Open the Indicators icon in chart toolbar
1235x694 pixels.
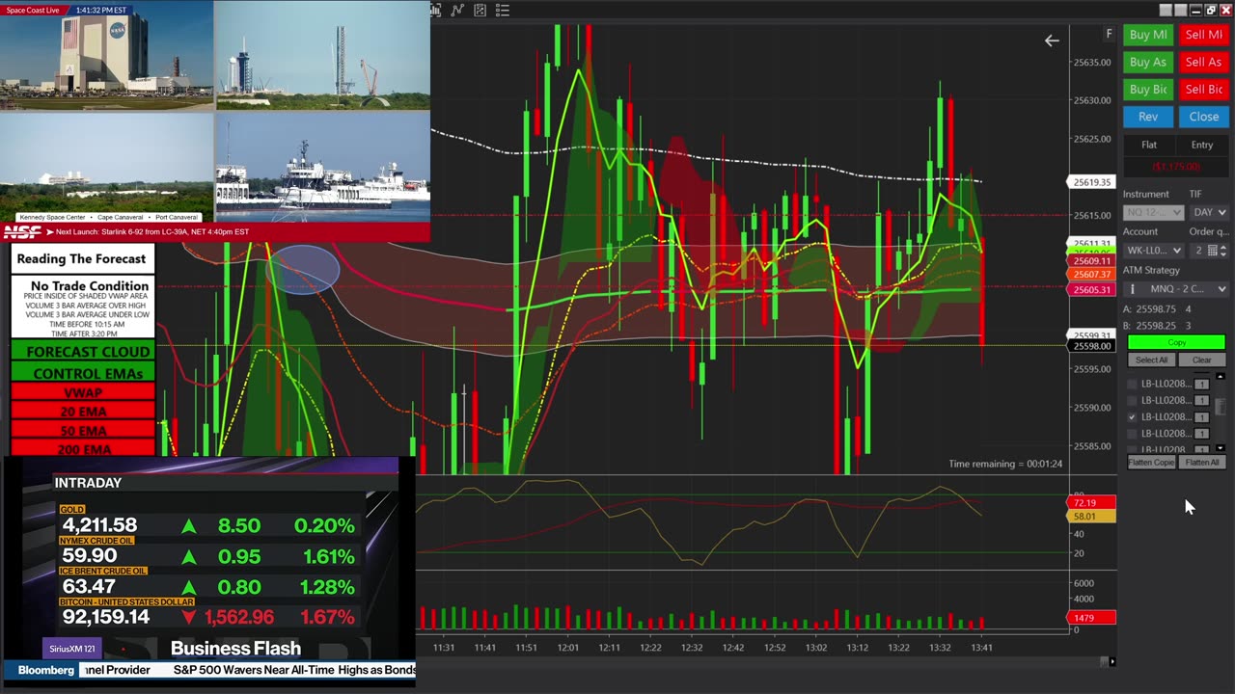(457, 11)
